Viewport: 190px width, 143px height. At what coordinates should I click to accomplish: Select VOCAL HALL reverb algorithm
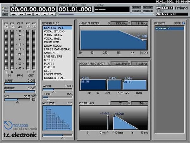[x=57, y=38]
